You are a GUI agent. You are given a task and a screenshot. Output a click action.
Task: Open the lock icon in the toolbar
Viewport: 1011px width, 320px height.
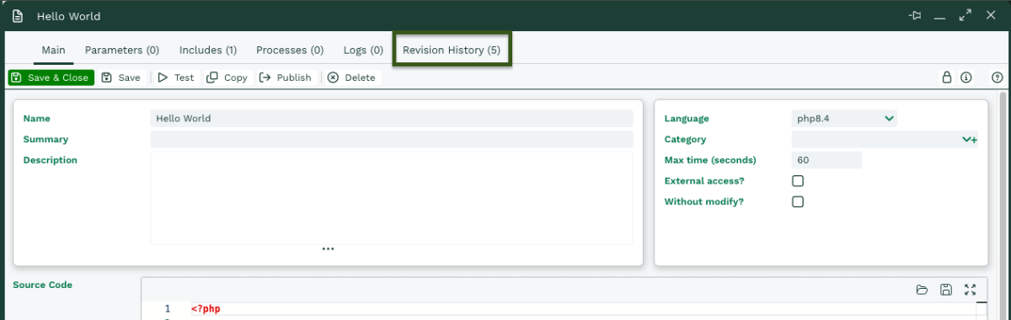(x=946, y=77)
